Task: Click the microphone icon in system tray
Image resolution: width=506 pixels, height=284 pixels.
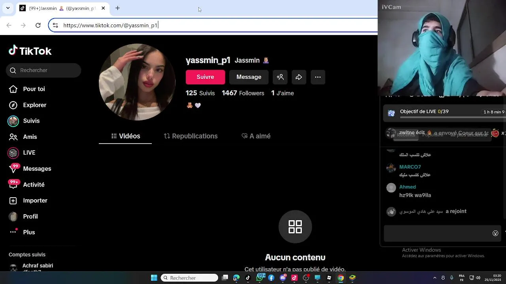Action: tap(451, 278)
